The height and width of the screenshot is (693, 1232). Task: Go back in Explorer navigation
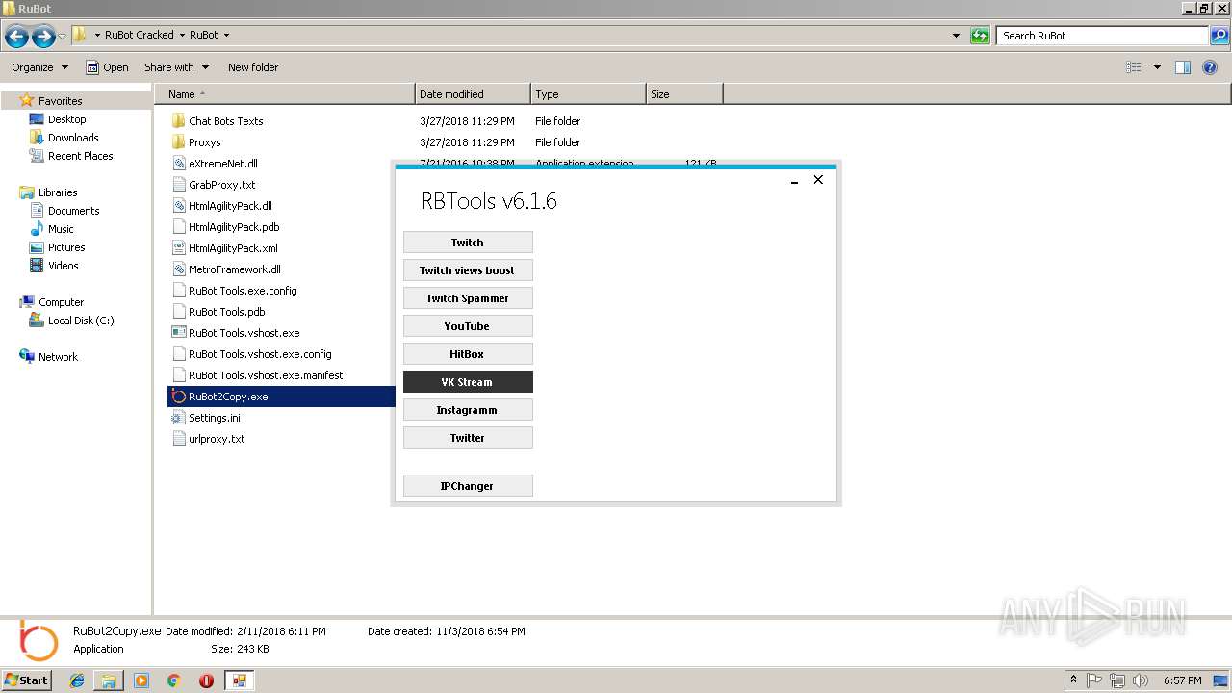coord(16,37)
